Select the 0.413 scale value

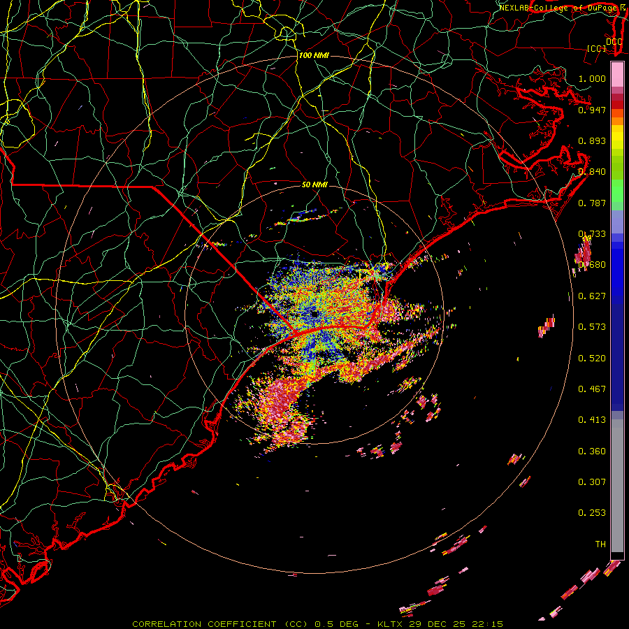pyautogui.click(x=592, y=420)
